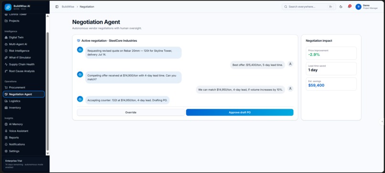
Task: Click the BuildWise AI logo icon
Action: pyautogui.click(x=8, y=7)
